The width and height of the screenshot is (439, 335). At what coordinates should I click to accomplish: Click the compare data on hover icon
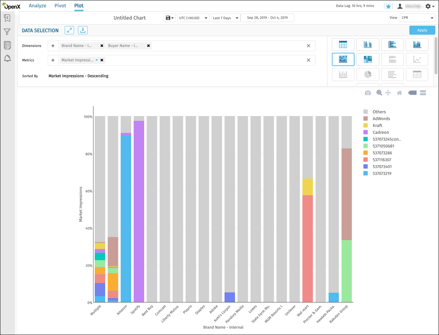pyautogui.click(x=423, y=93)
